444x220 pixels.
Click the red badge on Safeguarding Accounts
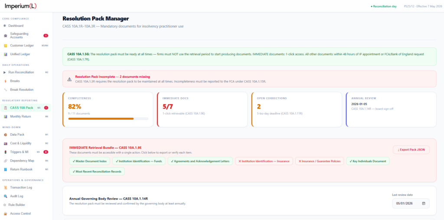(x=46, y=36)
